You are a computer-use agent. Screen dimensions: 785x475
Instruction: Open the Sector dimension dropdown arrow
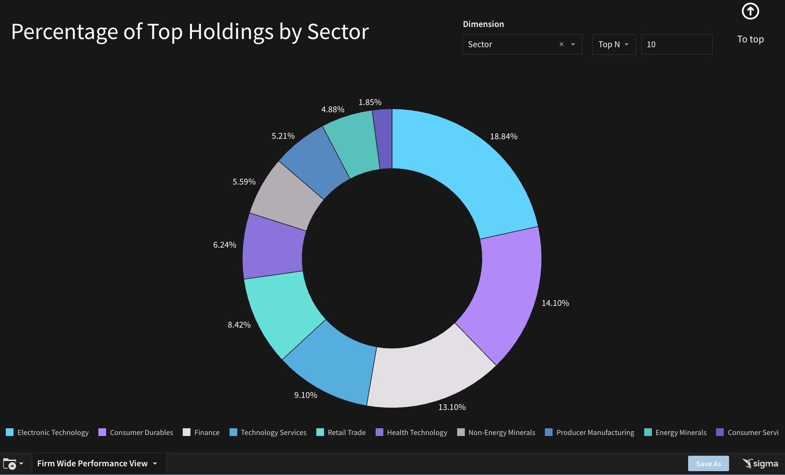[x=573, y=44]
